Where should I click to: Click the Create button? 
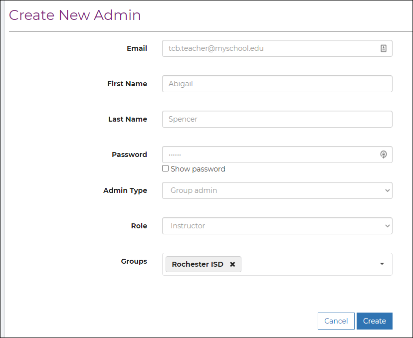tap(375, 321)
